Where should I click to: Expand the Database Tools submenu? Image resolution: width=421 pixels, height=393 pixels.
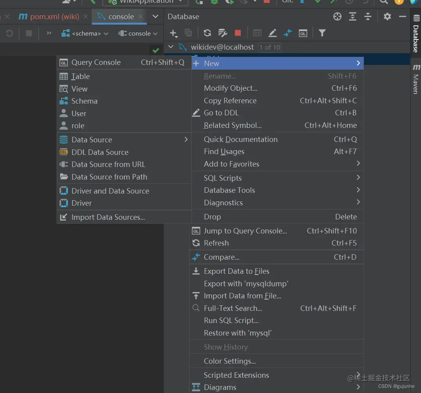coord(278,190)
